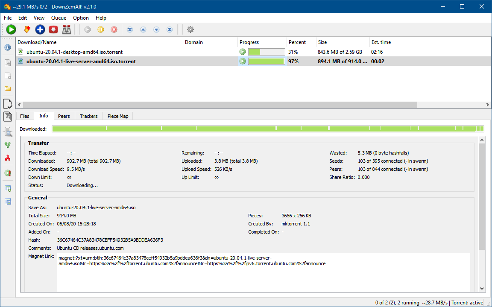Click the play with red exclamation icon

8,173
